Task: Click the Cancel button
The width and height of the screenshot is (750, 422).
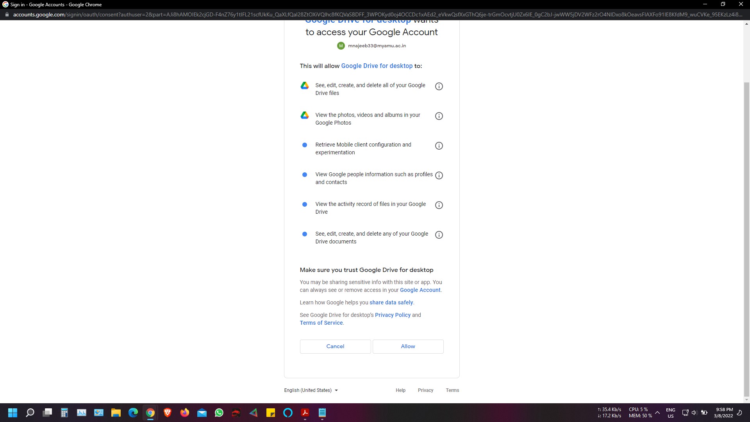Action: click(x=335, y=346)
